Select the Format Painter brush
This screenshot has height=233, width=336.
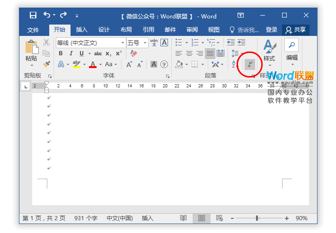coord(46,64)
